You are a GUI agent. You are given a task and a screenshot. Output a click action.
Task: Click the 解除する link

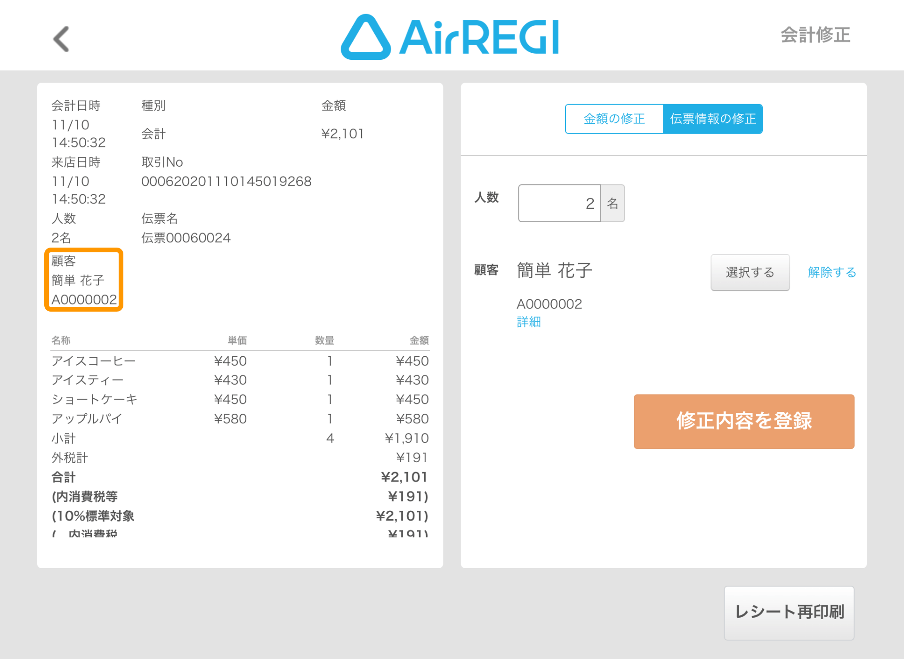click(x=831, y=272)
